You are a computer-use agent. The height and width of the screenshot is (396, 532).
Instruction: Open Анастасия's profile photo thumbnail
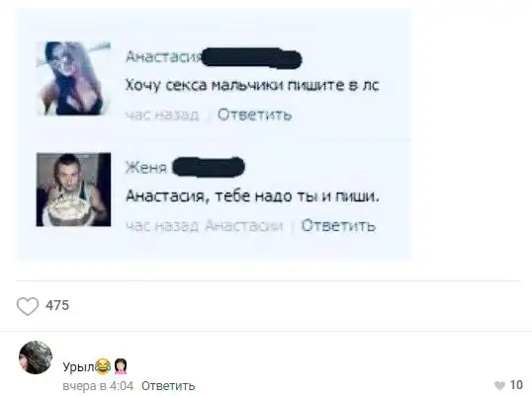point(73,79)
